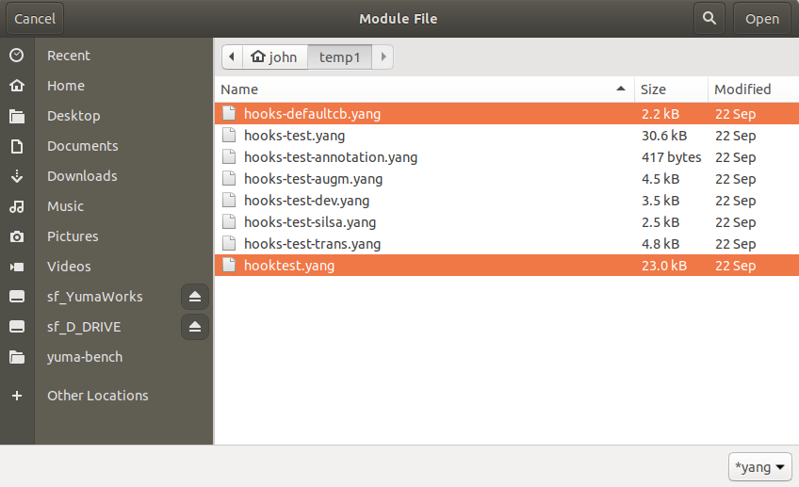This screenshot has width=799, height=487.
Task: Click the Cancel button
Action: coord(35,18)
